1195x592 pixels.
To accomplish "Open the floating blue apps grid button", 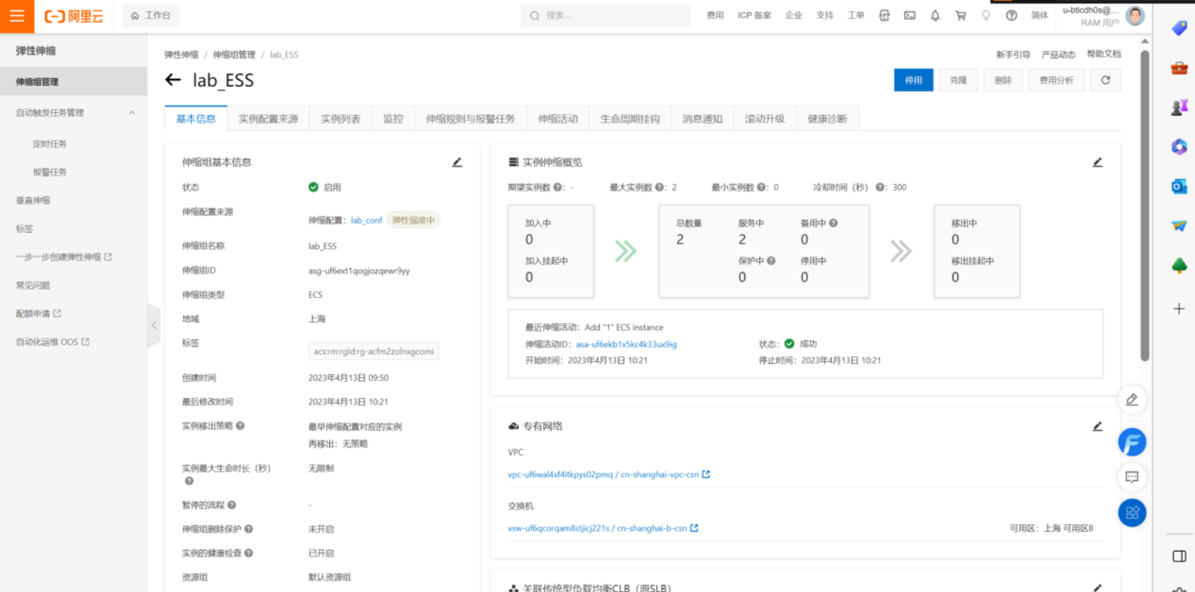I will (1132, 513).
